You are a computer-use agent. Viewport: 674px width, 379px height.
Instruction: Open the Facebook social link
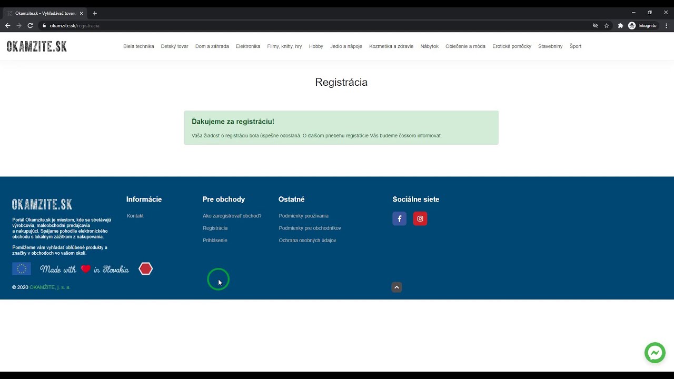pyautogui.click(x=399, y=218)
